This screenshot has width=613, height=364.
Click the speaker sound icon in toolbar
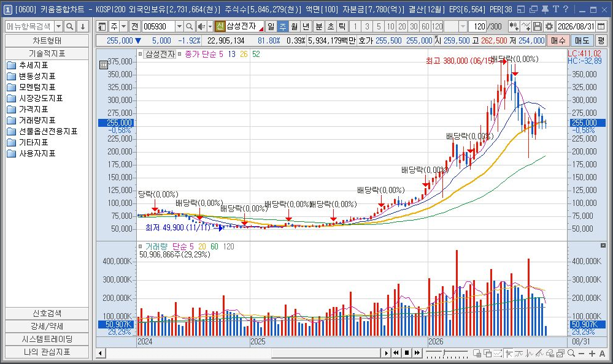point(201,26)
